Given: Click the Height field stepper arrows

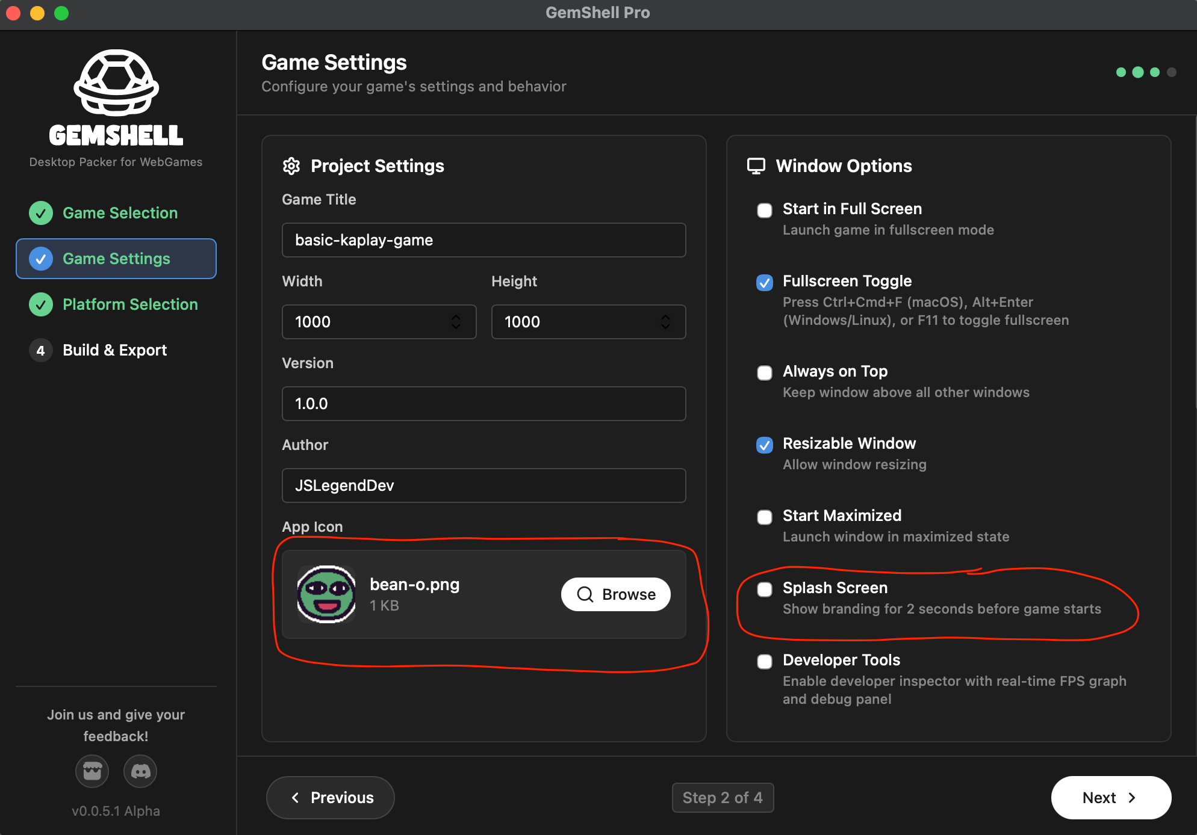Looking at the screenshot, I should (x=665, y=322).
